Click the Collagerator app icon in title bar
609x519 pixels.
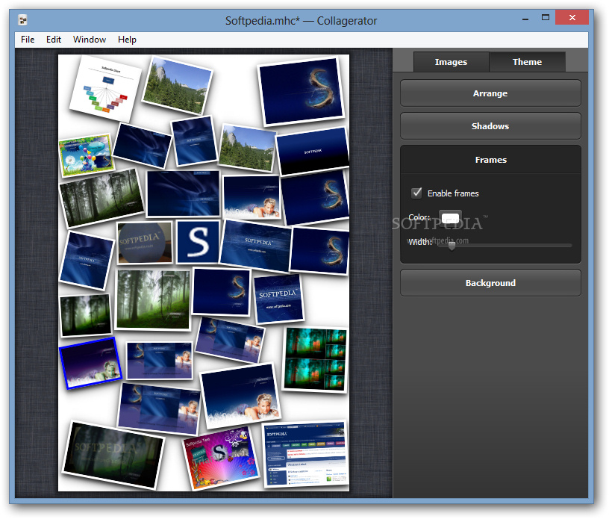click(x=23, y=19)
